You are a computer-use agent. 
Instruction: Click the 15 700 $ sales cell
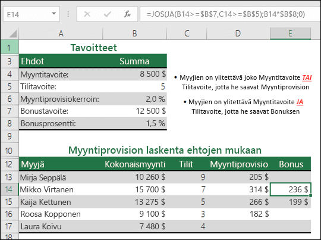135,189
